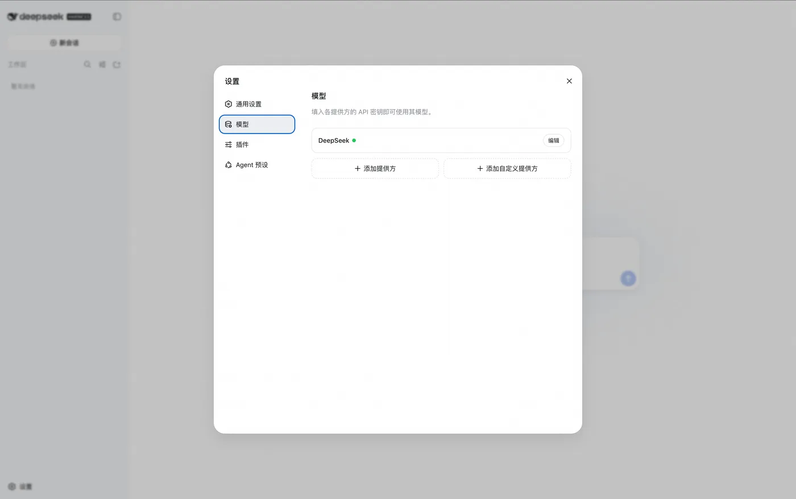The width and height of the screenshot is (796, 499).
Task: Open 设置 at the bottom of background sidebar
Action: pos(20,486)
